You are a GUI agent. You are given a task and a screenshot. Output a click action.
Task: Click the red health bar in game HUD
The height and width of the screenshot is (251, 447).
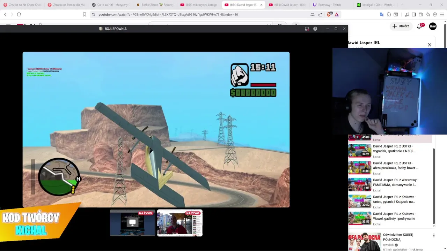point(263,85)
